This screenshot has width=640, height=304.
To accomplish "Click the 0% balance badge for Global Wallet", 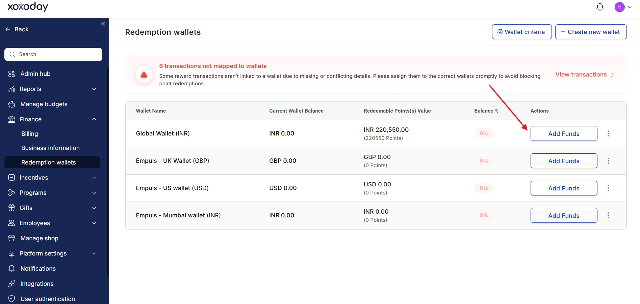I will coord(484,133).
